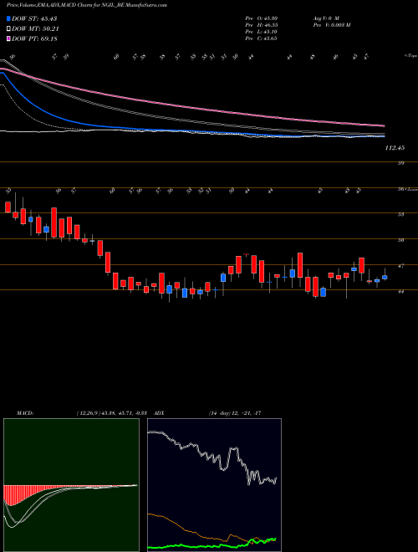Click the 'DOW ST: 45.43' legend label
Image resolution: width=418 pixels, height=552 pixels.
click(x=34, y=18)
